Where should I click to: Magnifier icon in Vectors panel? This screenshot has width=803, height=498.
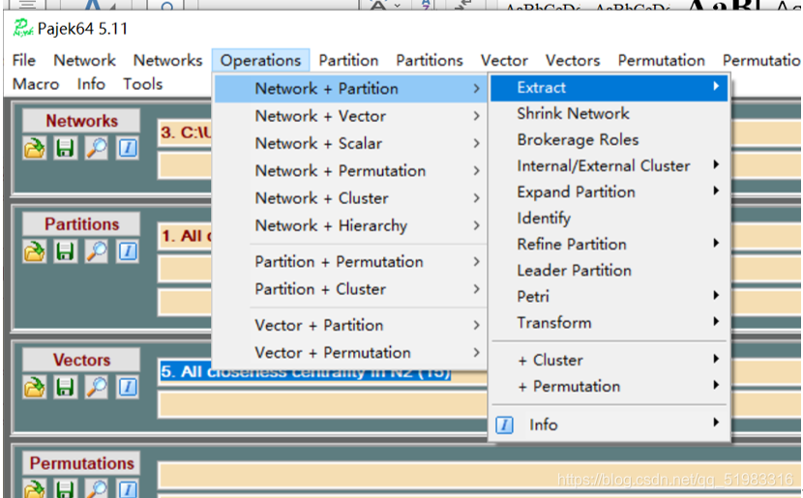click(97, 388)
